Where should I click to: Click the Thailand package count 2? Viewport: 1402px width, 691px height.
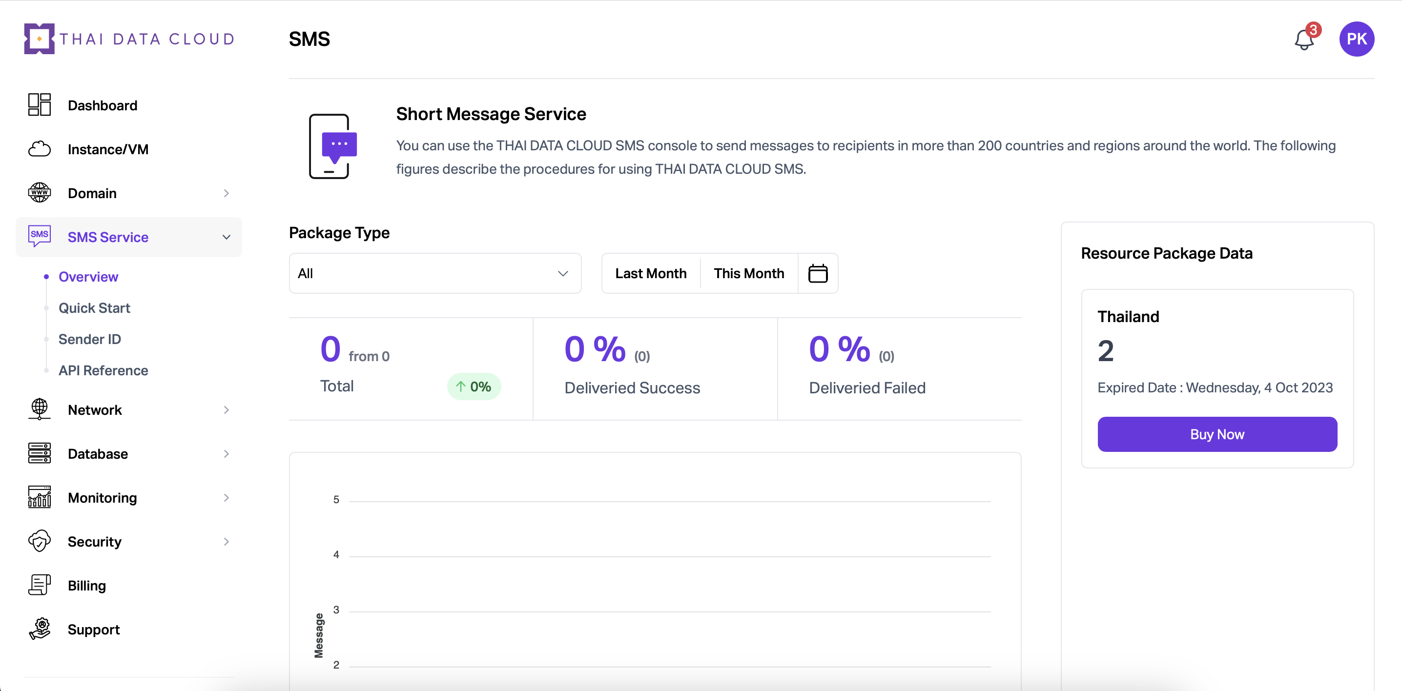pyautogui.click(x=1105, y=350)
